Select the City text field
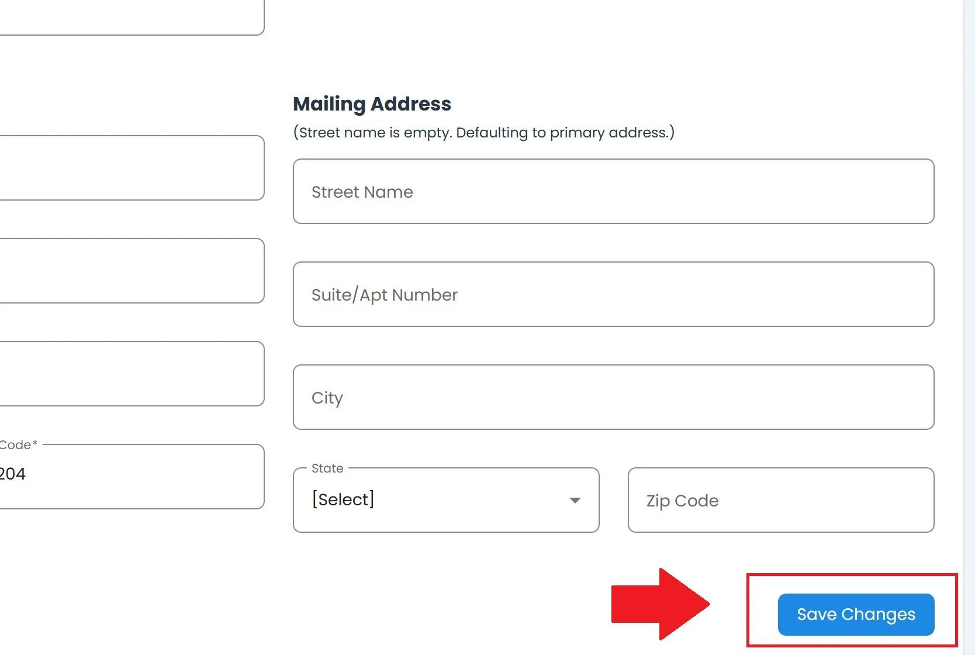Screen dimensions: 975x655 click(613, 397)
